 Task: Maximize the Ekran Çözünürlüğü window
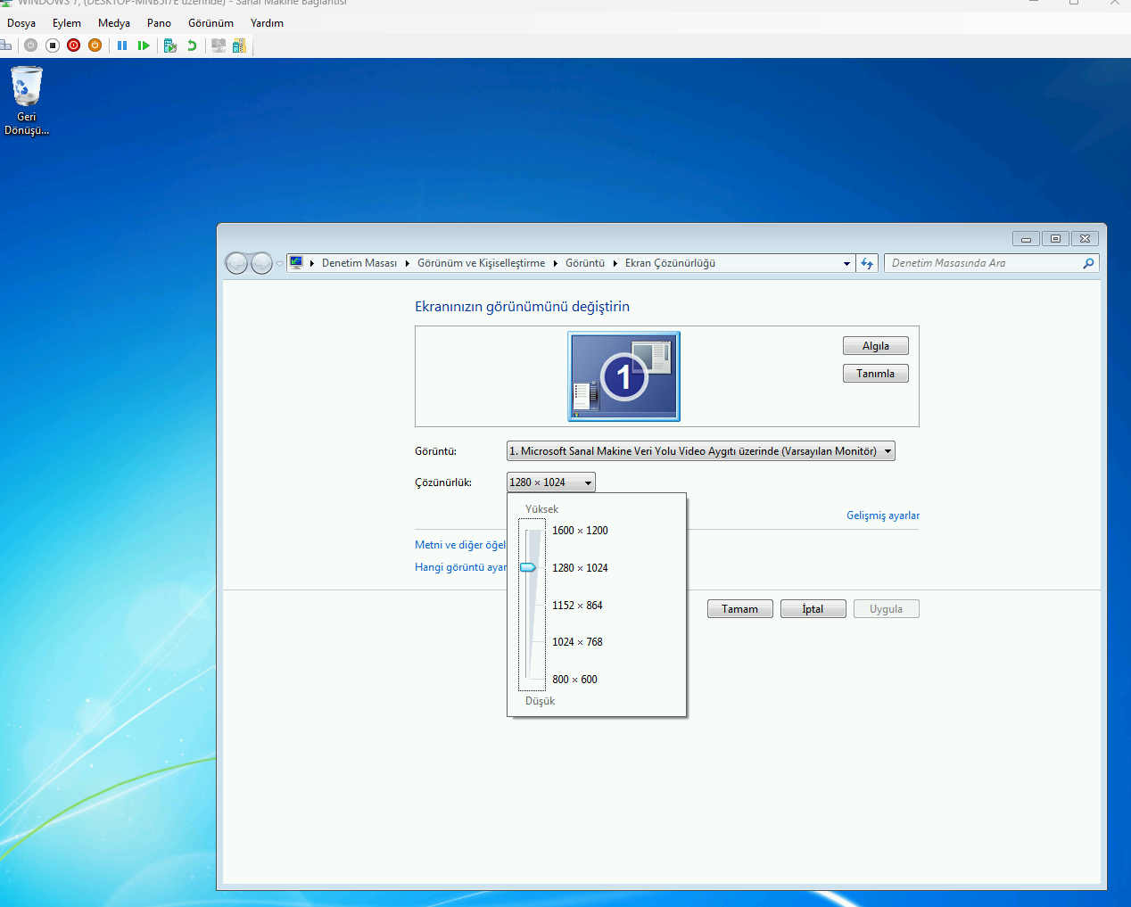[x=1055, y=239]
